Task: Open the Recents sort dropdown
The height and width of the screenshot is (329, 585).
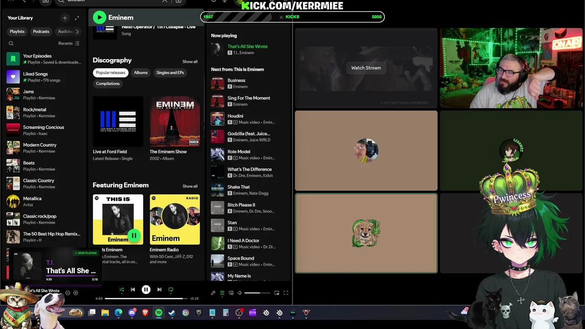Action: tap(69, 43)
